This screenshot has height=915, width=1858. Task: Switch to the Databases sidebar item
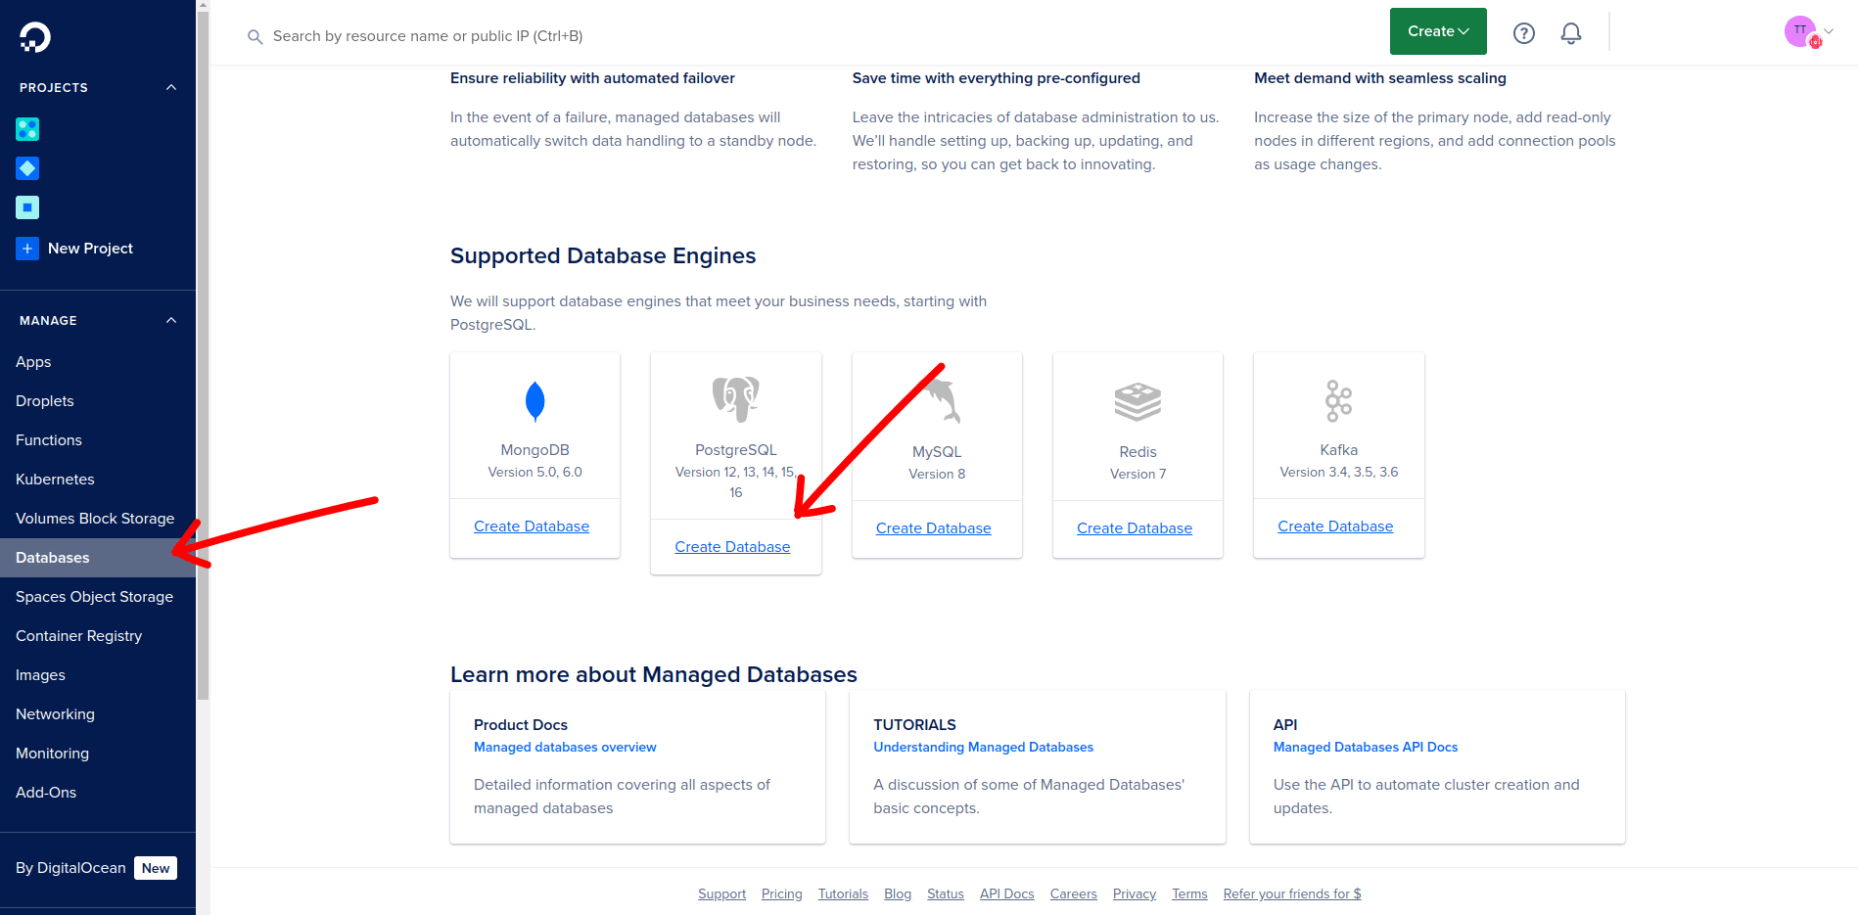(52, 557)
